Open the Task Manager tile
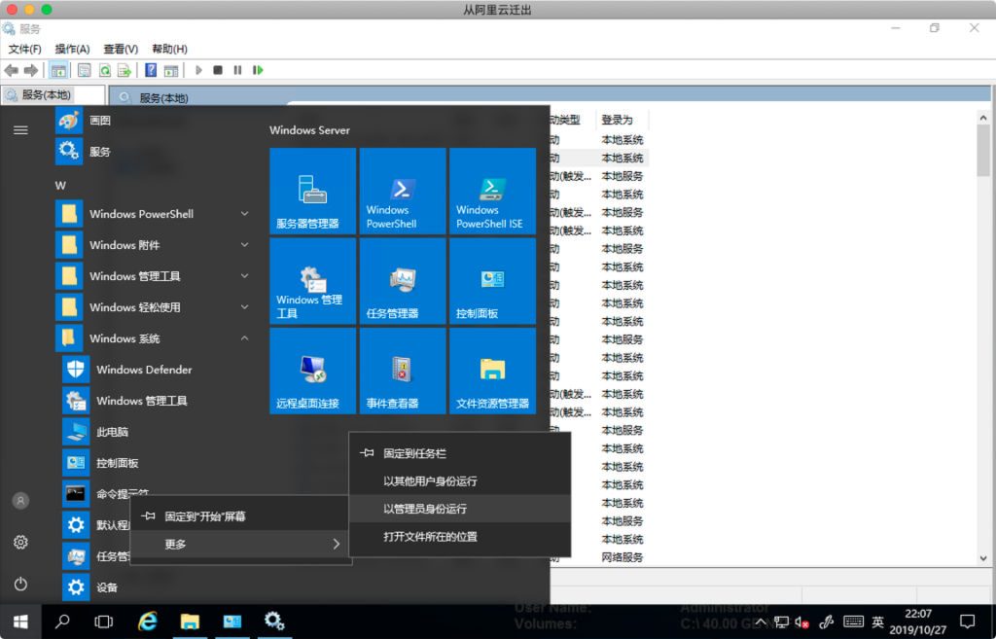Screen dimensions: 996x639 [x=402, y=281]
